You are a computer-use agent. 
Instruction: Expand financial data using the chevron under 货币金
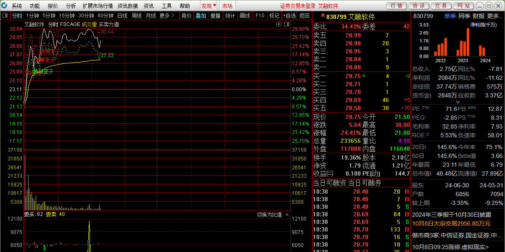coord(457,102)
